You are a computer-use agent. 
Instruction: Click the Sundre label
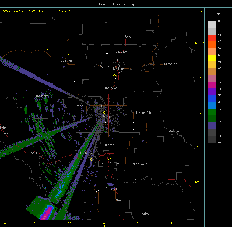pyautogui.click(x=79, y=105)
